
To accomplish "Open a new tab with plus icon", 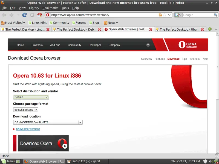I will (x=210, y=29).
